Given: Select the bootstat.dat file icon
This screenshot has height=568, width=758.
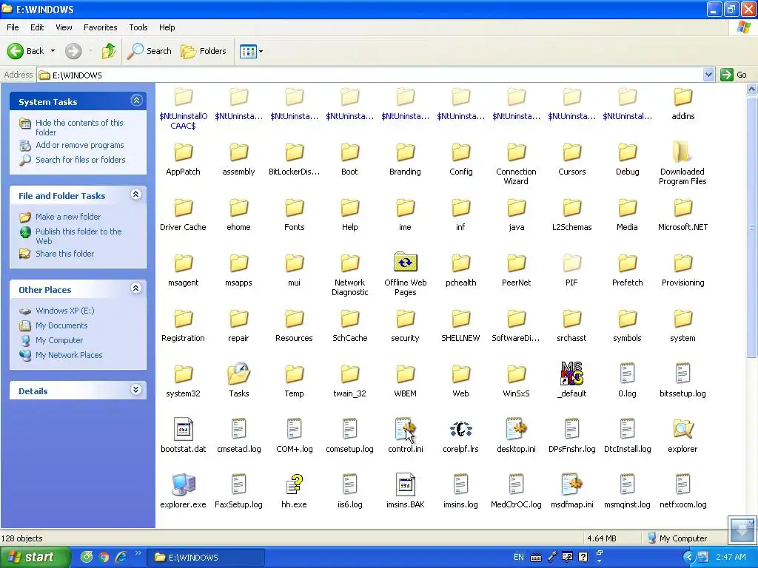Looking at the screenshot, I should [184, 429].
